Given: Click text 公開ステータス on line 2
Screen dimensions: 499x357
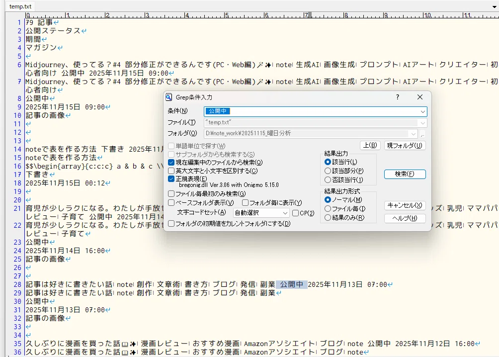Looking at the screenshot, I should tap(53, 31).
